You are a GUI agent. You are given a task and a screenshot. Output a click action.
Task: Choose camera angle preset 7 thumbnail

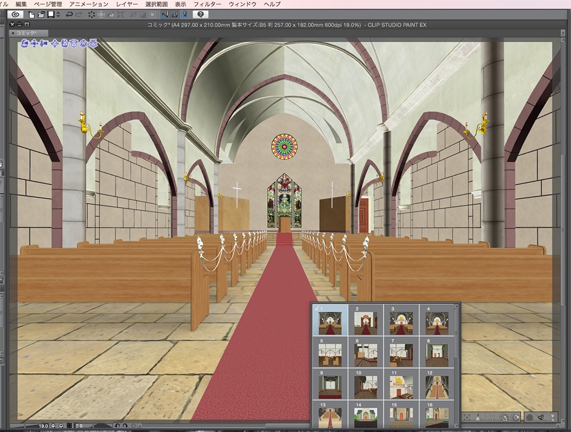401,352
